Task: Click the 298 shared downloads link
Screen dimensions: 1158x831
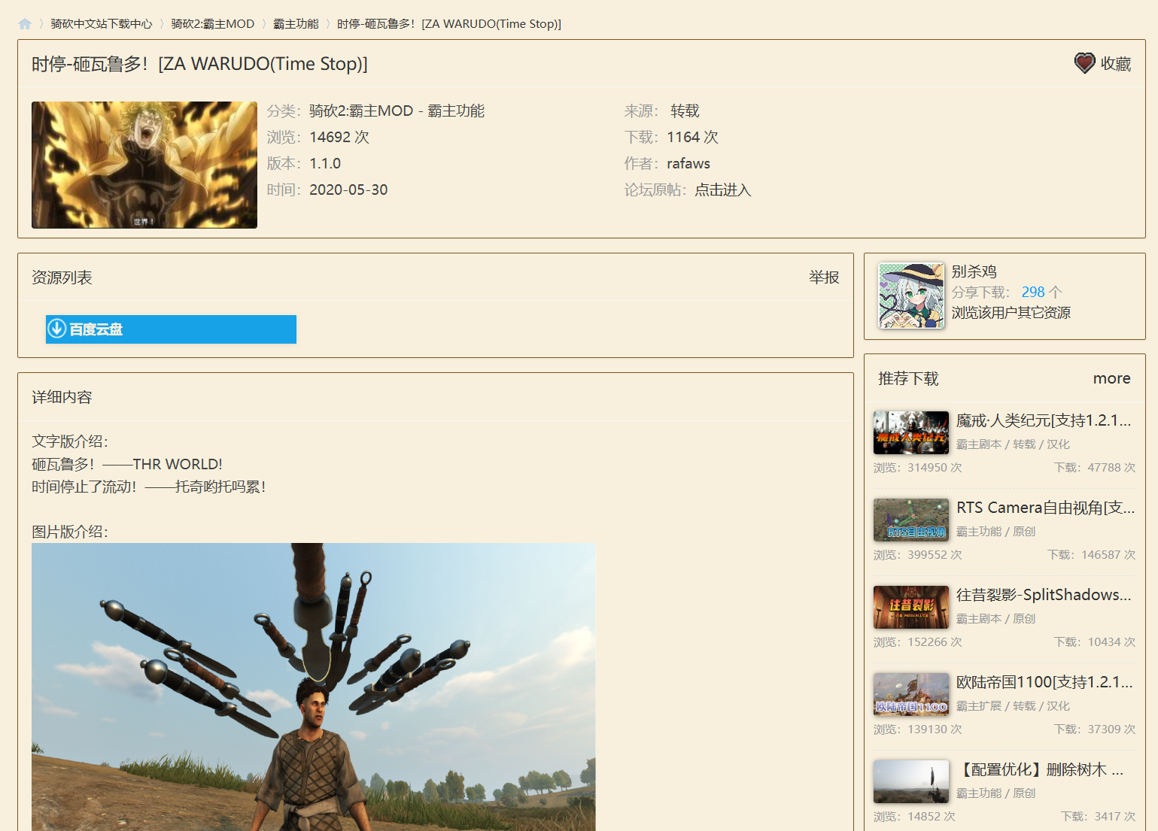Action: [x=1032, y=292]
